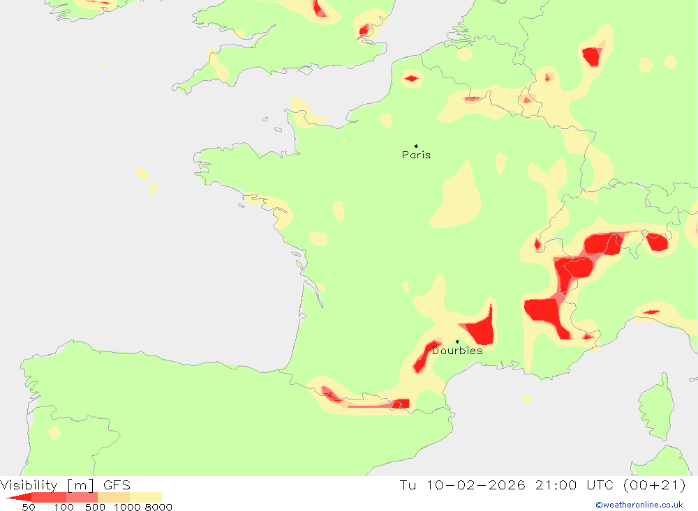Click the Dourbies marker dot
Viewport: 698px width, 511px height.
click(457, 342)
